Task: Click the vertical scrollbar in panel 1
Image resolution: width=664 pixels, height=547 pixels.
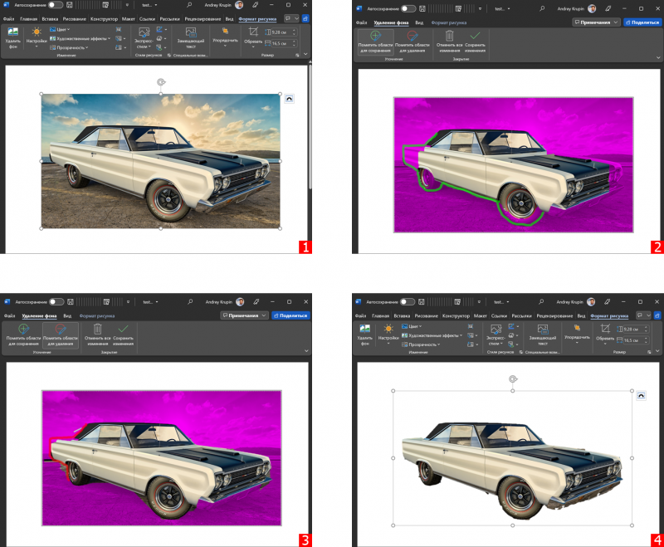Action: pos(310,125)
